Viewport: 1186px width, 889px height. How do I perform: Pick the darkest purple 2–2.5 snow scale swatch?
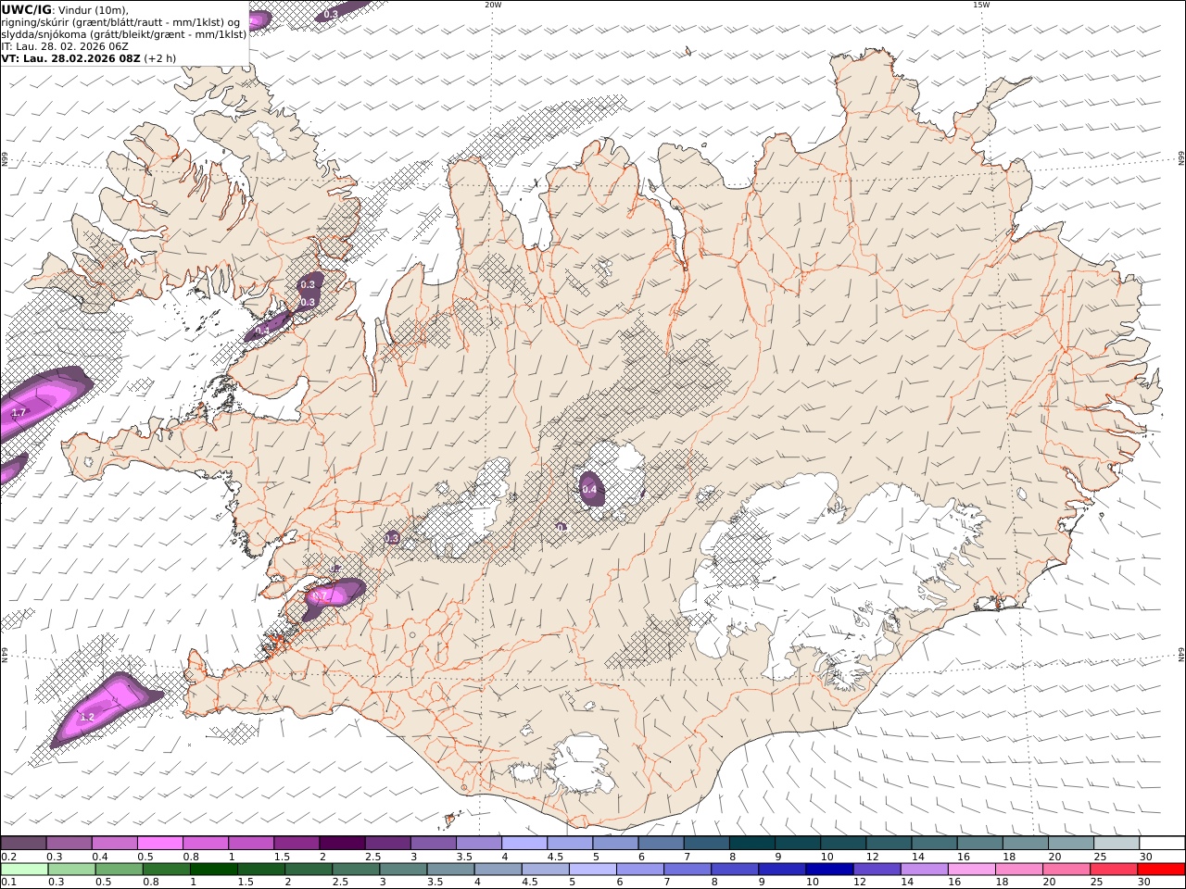(342, 844)
